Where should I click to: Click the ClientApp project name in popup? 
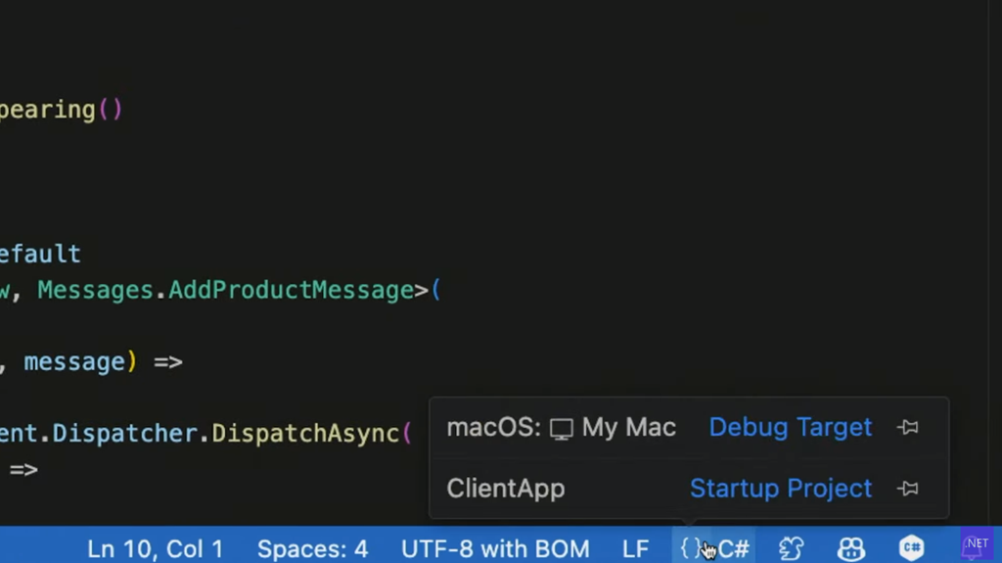point(505,489)
